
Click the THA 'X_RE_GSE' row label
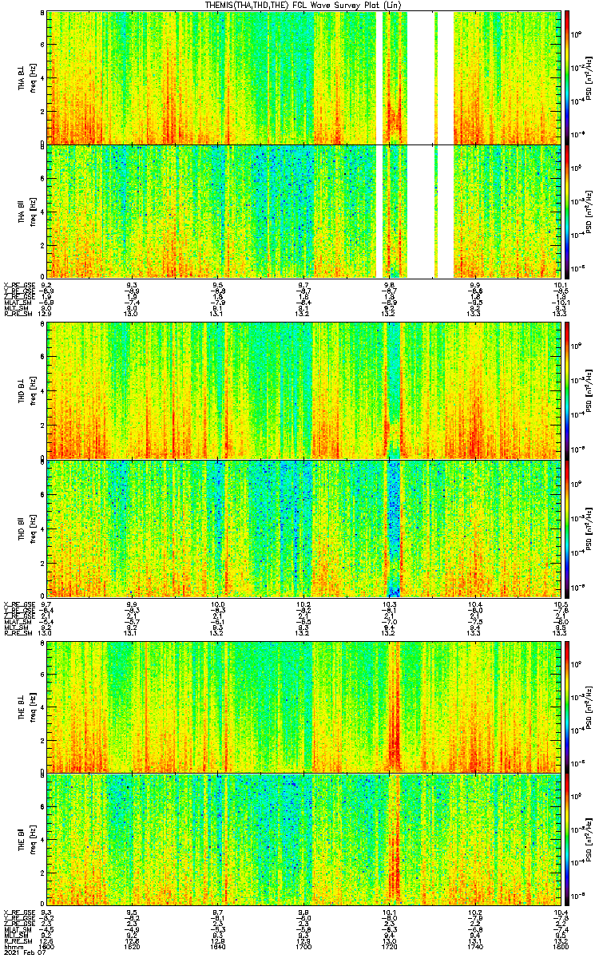coord(18,284)
